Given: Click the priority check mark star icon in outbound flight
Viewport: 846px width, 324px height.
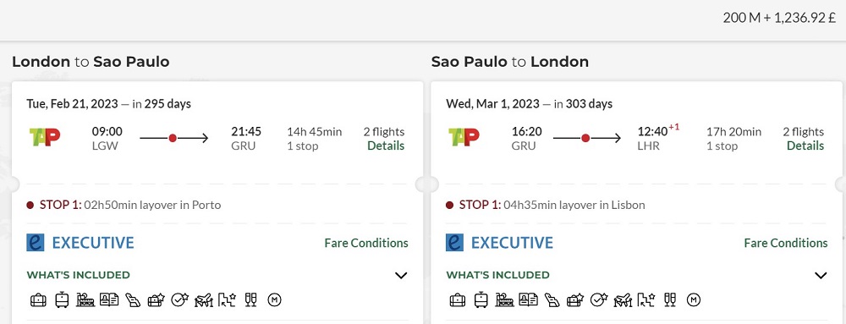Looking at the screenshot, I should tap(179, 299).
